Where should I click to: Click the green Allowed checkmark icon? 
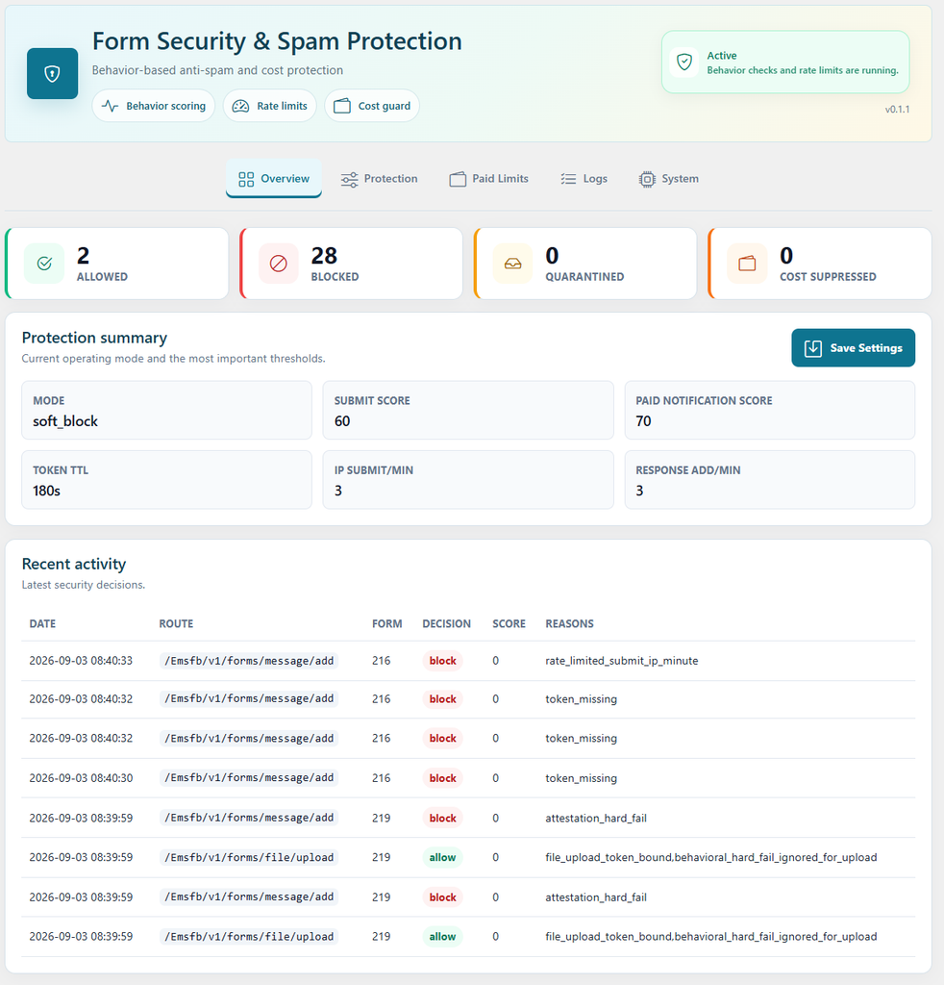coord(44,264)
